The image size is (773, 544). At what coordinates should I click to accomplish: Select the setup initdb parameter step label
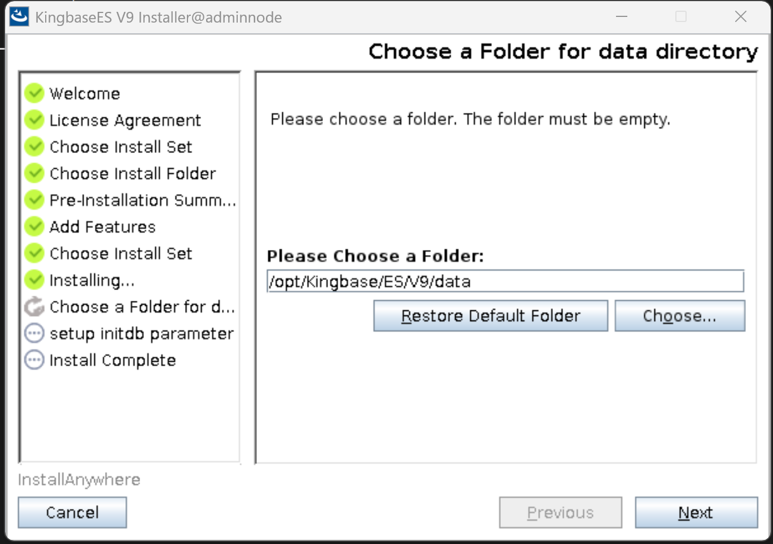141,334
